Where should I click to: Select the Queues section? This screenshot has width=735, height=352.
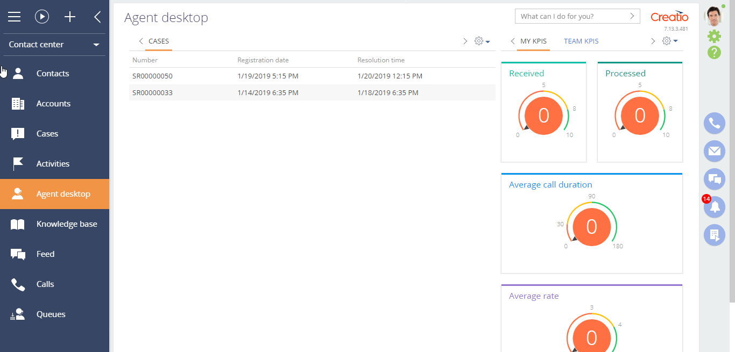click(x=50, y=314)
